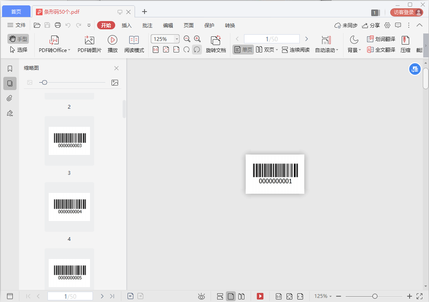The width and height of the screenshot is (429, 302).
Task: Expand quick access toolbar dropdown arrow
Action: click(89, 26)
